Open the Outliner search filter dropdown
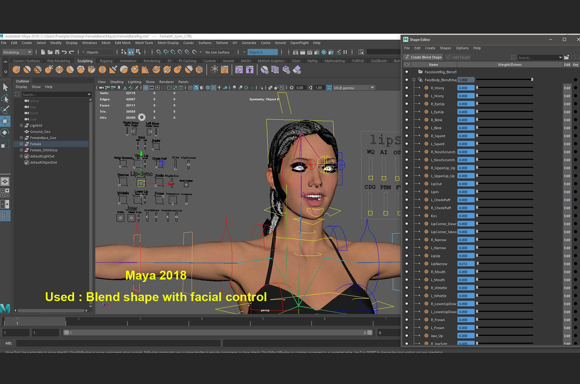This screenshot has width=580, height=384. [89, 95]
